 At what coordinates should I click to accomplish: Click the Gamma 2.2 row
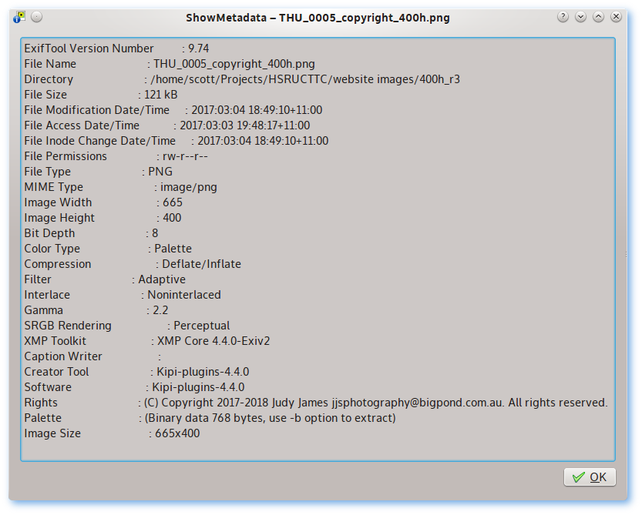[x=96, y=310]
